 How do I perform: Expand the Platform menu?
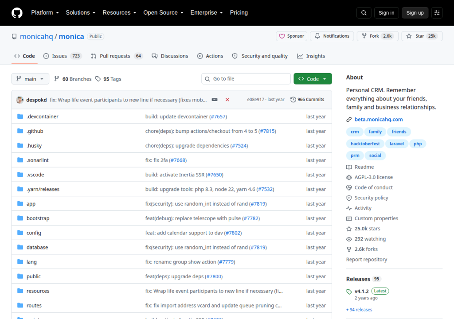pyautogui.click(x=45, y=13)
